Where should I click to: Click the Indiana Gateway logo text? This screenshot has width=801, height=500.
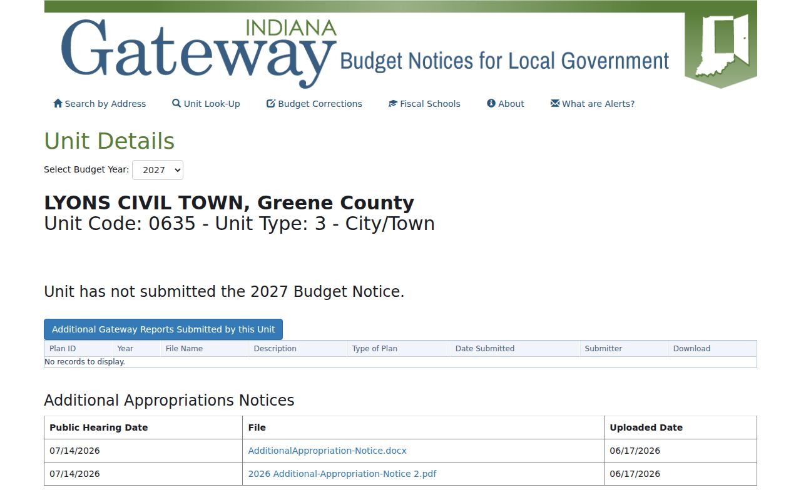click(199, 52)
